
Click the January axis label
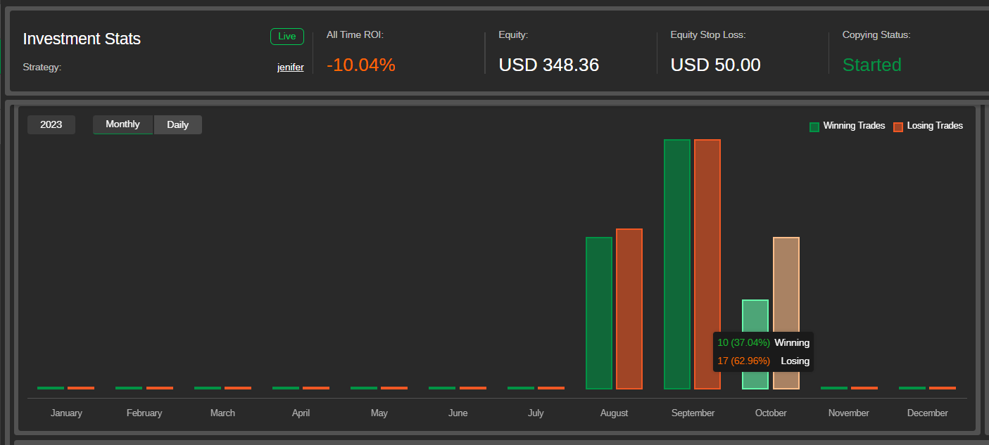coord(66,413)
